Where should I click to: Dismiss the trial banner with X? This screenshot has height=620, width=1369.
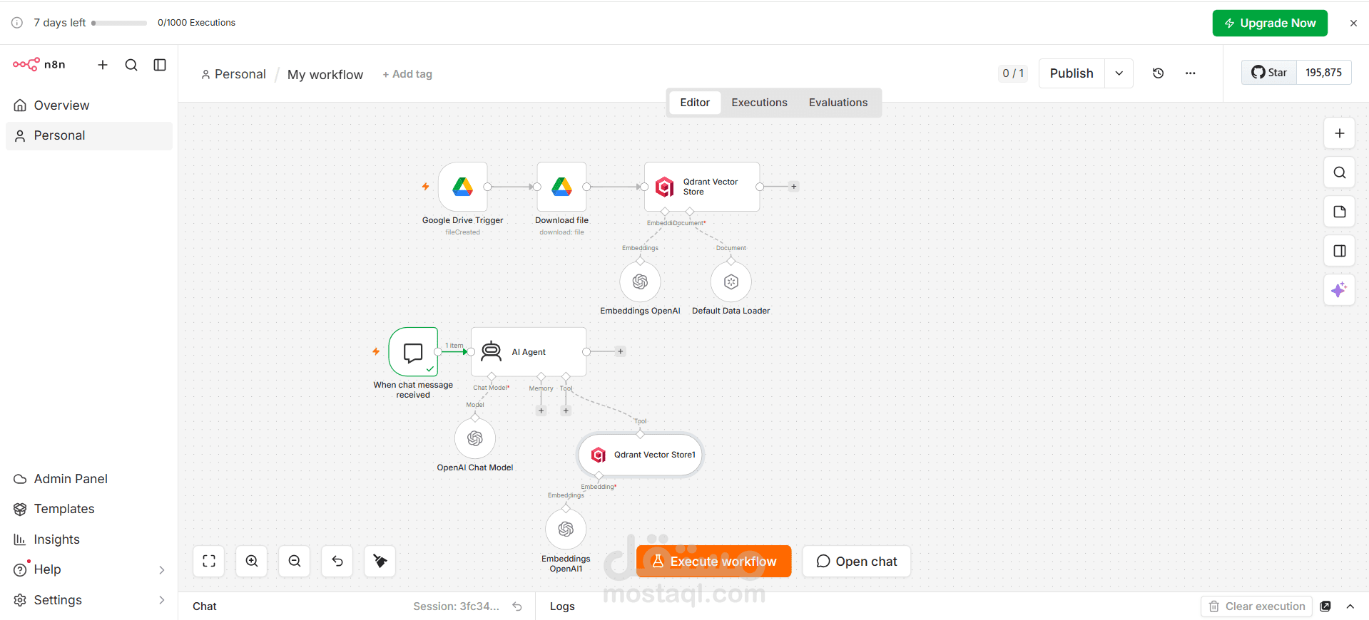click(1353, 23)
